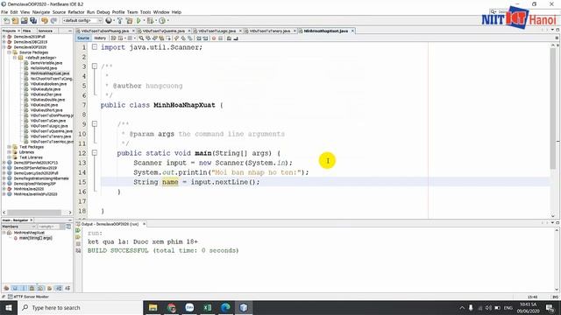Click the Source editor view button
Viewport: 561px width, 315px height.
[x=83, y=38]
